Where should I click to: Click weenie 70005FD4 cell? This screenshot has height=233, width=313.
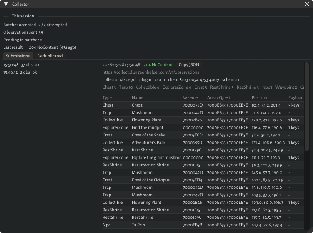click(193, 180)
